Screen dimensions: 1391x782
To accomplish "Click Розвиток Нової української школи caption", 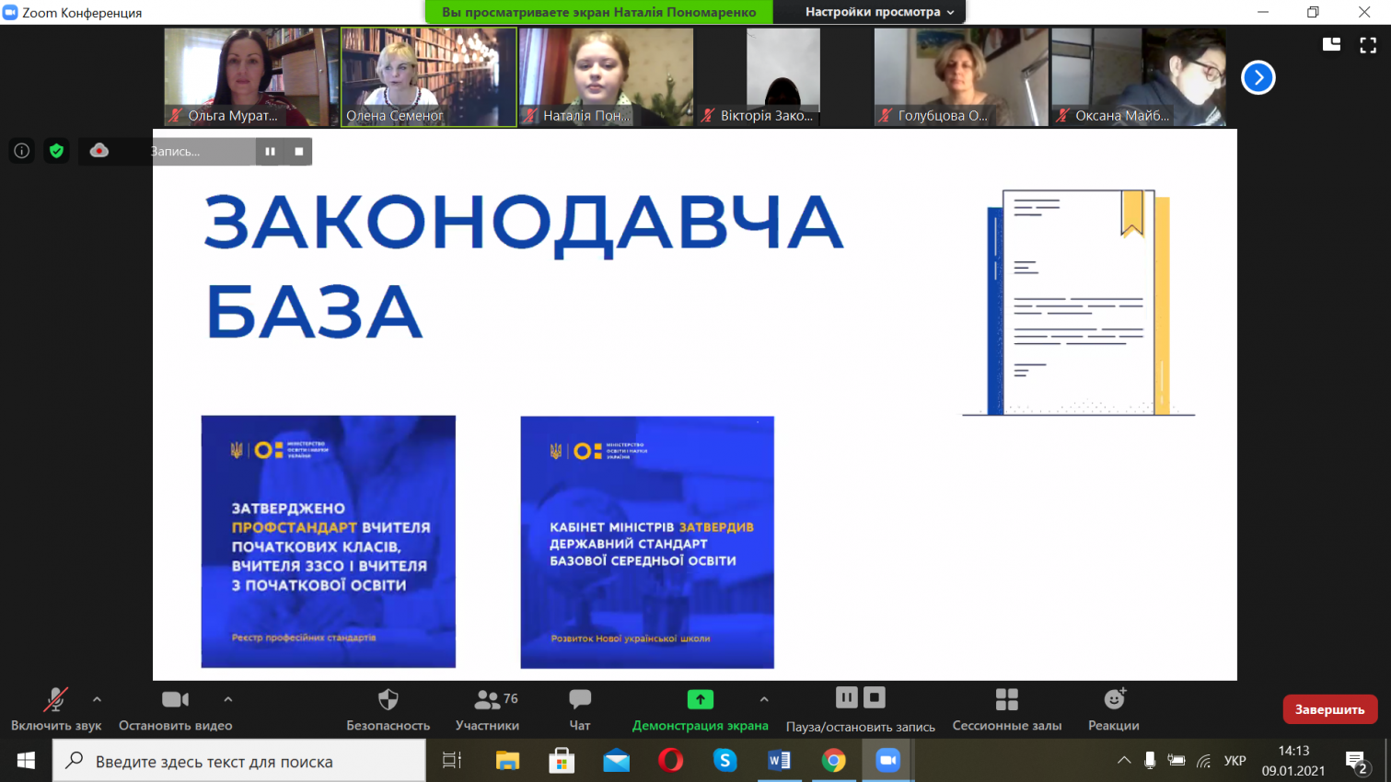I will (631, 638).
